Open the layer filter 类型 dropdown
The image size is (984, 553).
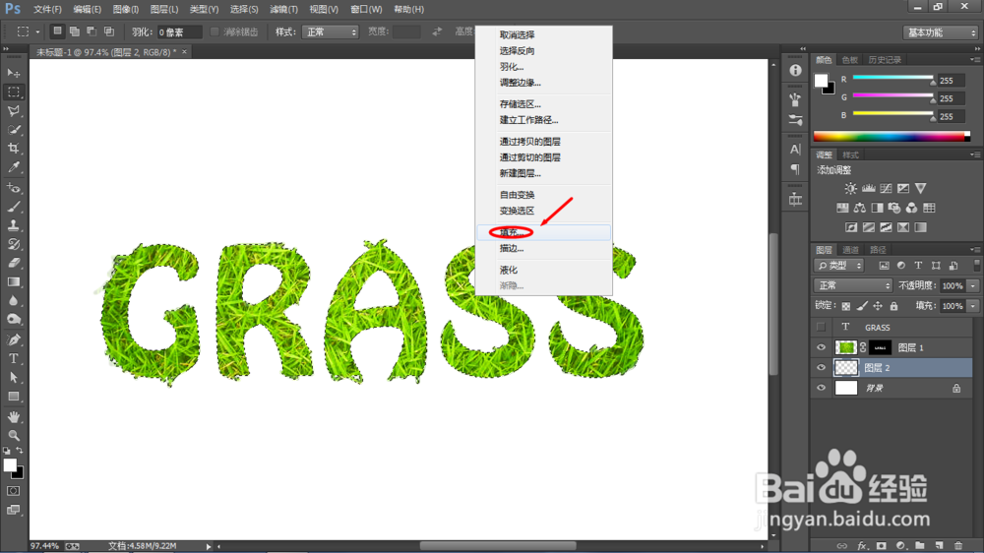pyautogui.click(x=839, y=266)
